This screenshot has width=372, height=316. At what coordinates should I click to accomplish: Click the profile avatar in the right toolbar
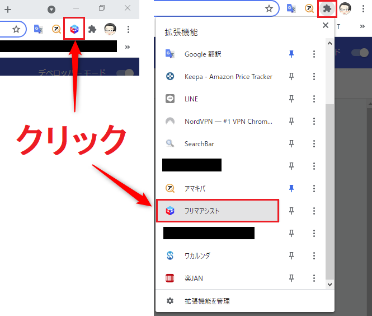coord(345,8)
